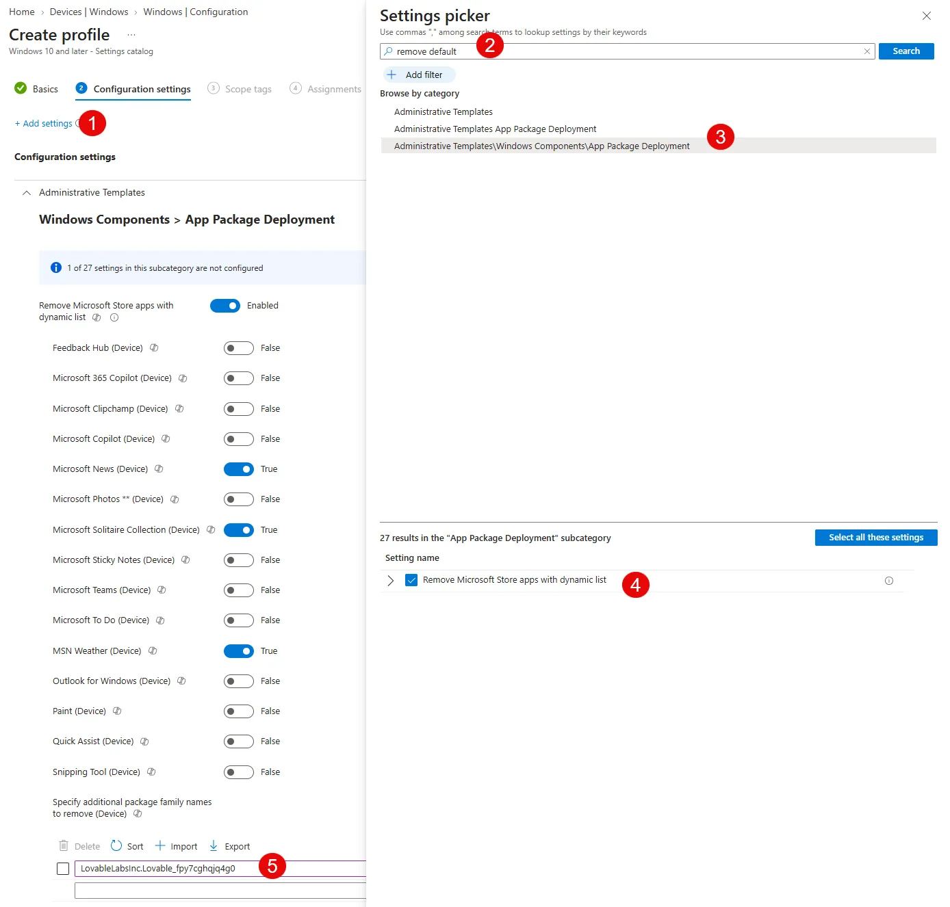Disable the MSN Weather (Device) switch
This screenshot has width=950, height=907.
coord(239,651)
